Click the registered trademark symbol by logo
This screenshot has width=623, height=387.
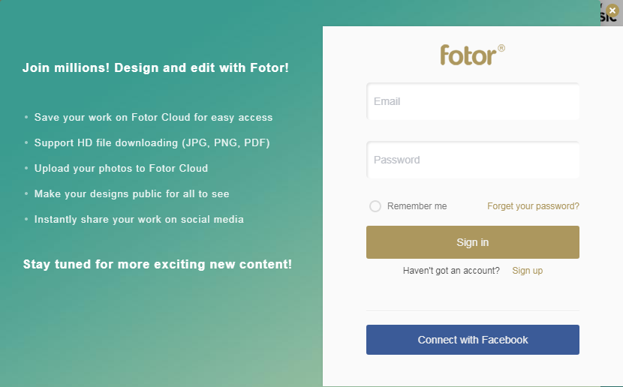501,48
